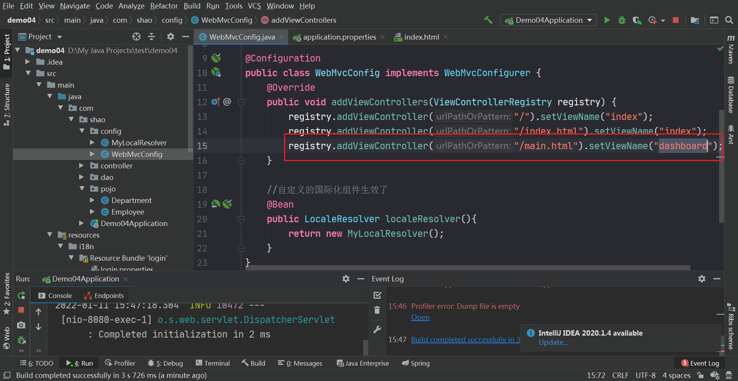
Task: Open Run panel settings gear
Action: (x=346, y=279)
